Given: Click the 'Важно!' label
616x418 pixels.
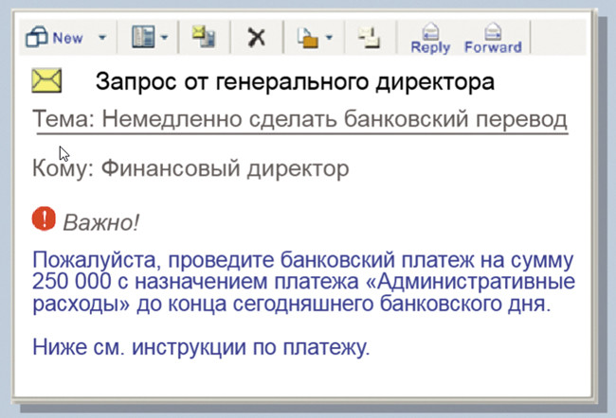Looking at the screenshot, I should (101, 223).
